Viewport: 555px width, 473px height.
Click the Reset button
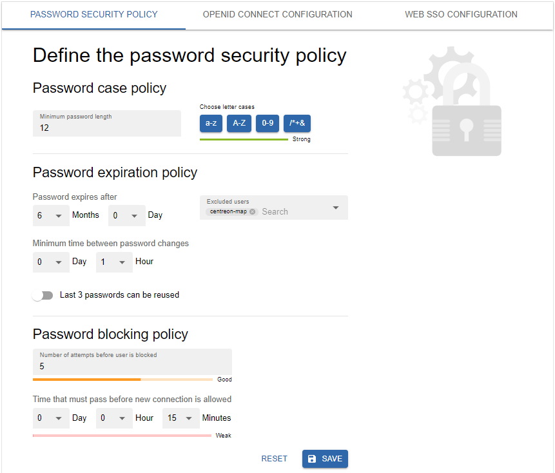pyautogui.click(x=274, y=459)
